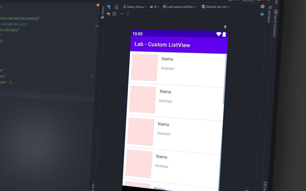This screenshot has height=191, width=306.
Task: Click the list rows icon beside the eye
Action: point(114,14)
